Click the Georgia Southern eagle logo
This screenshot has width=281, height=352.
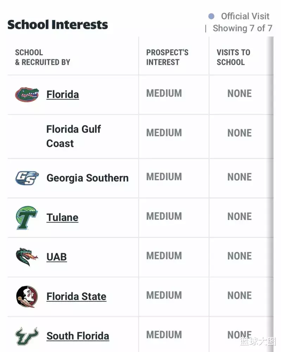[x=27, y=178]
